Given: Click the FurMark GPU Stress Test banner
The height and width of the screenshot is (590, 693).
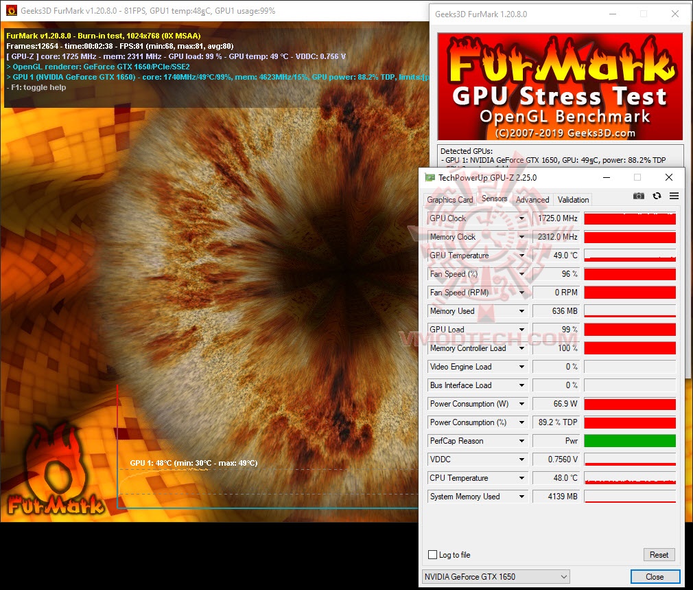Looking at the screenshot, I should click(560, 87).
